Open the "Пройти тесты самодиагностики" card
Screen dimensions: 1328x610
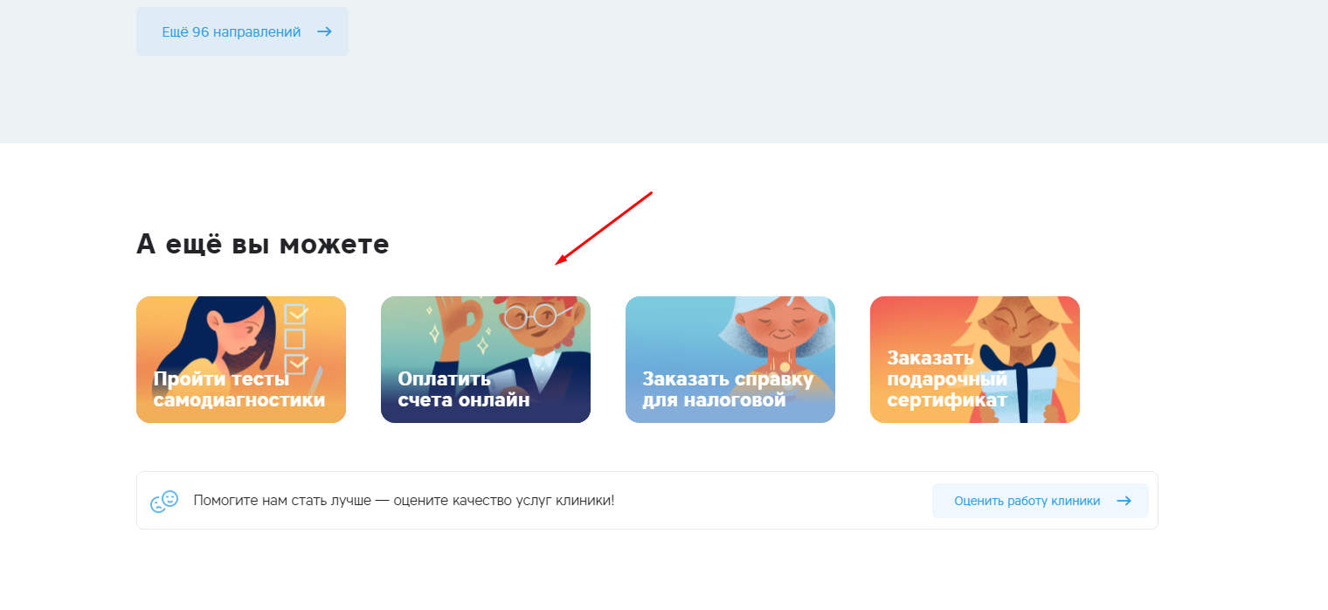[x=241, y=359]
